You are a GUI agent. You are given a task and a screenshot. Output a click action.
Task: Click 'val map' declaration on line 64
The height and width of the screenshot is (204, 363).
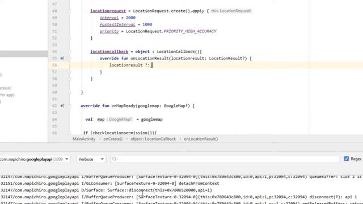click(95, 120)
